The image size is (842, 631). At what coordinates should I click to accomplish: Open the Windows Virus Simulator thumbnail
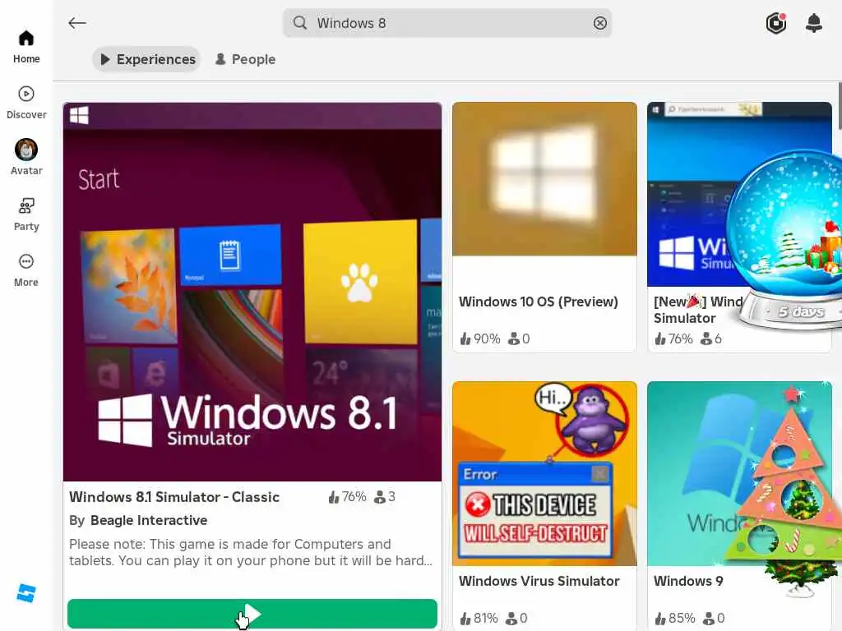[x=544, y=474]
